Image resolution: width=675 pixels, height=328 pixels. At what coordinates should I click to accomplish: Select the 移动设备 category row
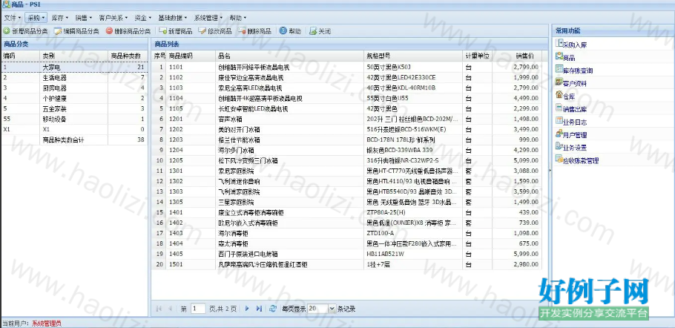(74, 119)
